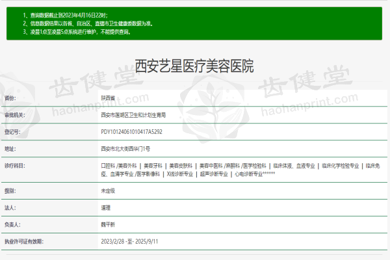Click the 登记号 field label
The image size is (390, 260).
tap(12, 132)
